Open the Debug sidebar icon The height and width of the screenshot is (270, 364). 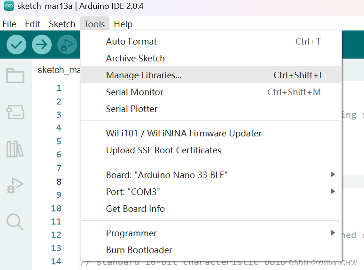click(15, 186)
